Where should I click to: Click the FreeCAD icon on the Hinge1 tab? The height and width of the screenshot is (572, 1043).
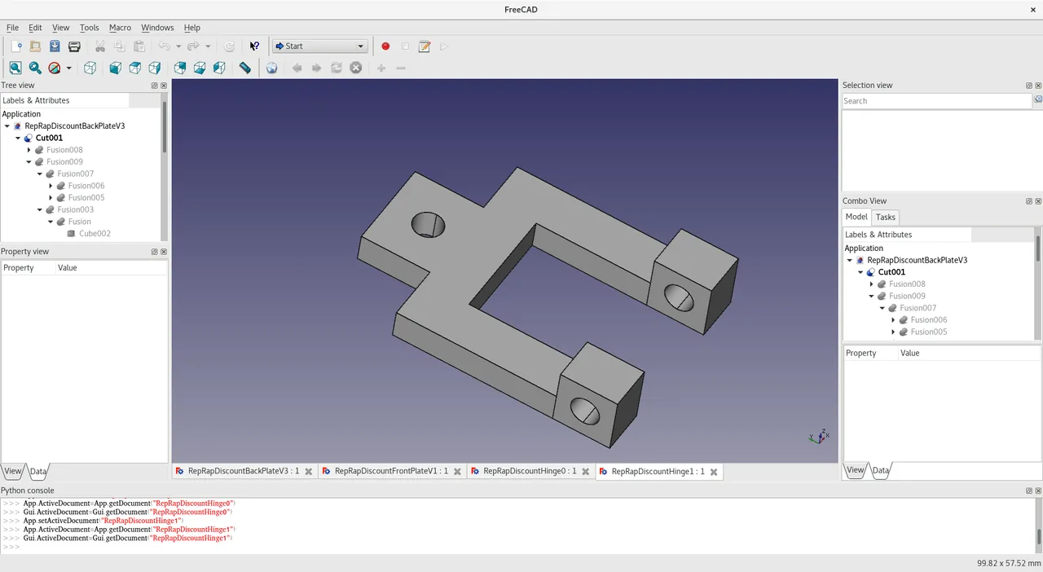(602, 471)
